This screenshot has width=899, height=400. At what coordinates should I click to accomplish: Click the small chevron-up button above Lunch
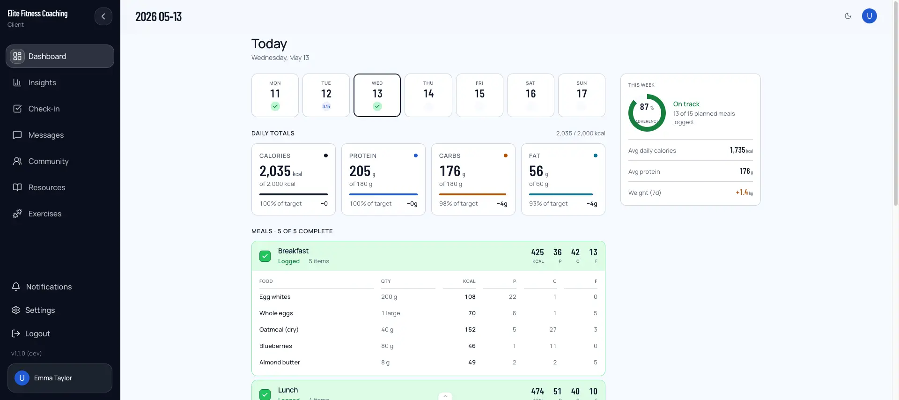(445, 396)
